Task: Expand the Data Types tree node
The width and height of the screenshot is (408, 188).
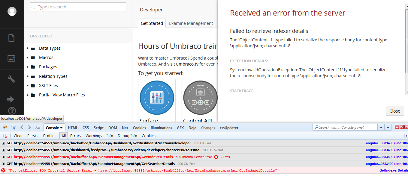Action: tap(27, 48)
